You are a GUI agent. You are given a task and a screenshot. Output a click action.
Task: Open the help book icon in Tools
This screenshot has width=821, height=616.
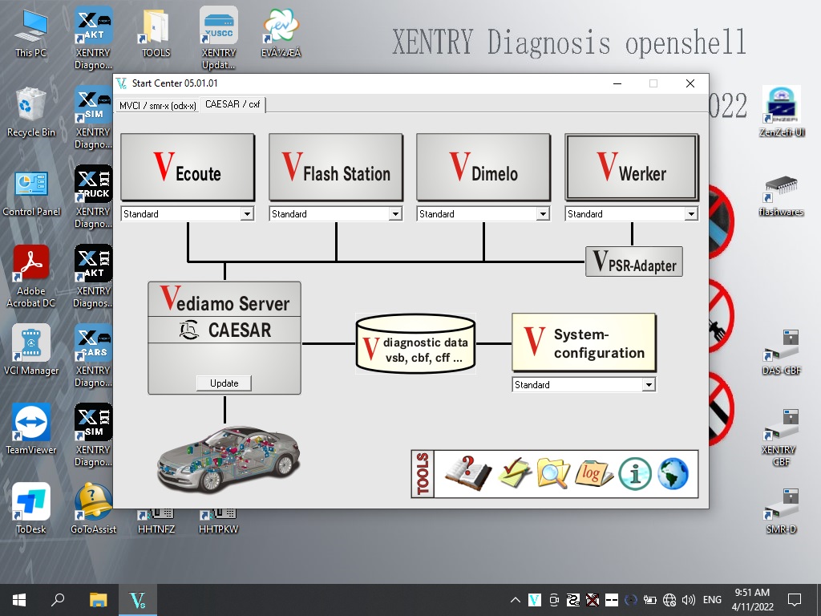click(467, 473)
